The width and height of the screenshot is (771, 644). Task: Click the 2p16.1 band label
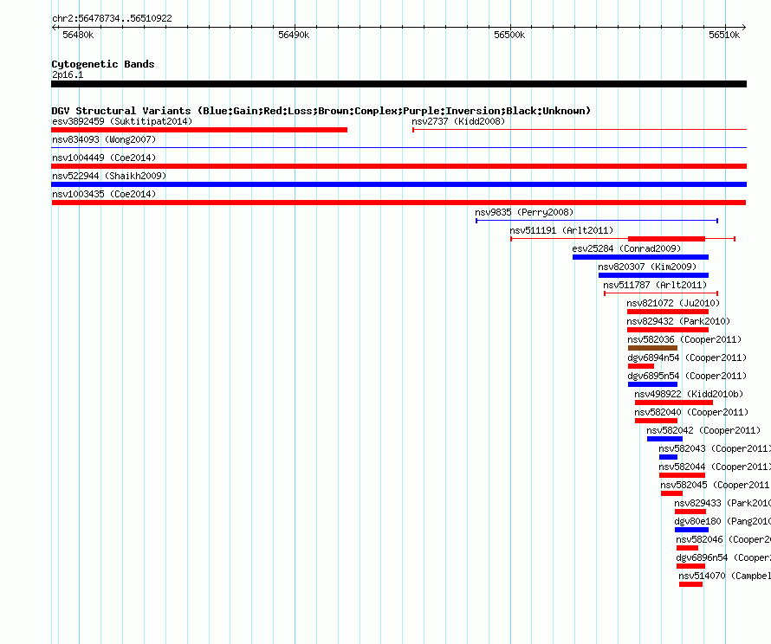68,74
